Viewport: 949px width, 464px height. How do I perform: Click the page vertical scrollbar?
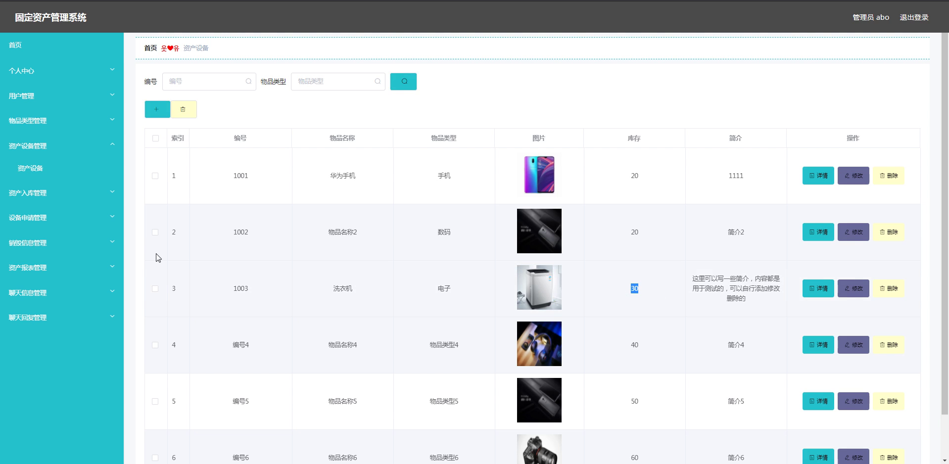click(945, 225)
